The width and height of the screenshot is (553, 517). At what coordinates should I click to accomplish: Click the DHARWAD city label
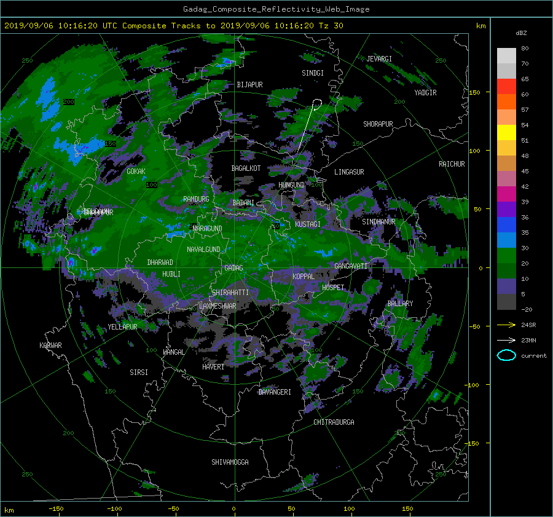pos(160,262)
